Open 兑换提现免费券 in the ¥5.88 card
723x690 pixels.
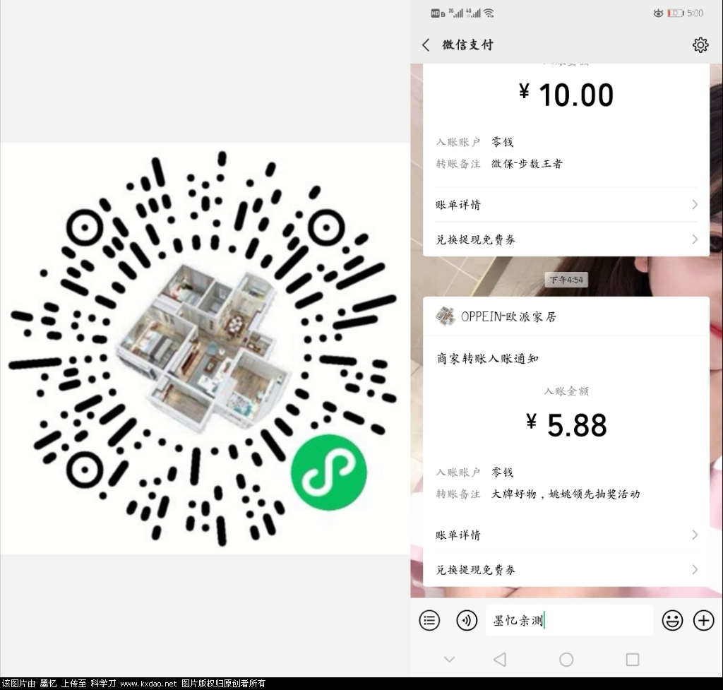click(x=566, y=570)
